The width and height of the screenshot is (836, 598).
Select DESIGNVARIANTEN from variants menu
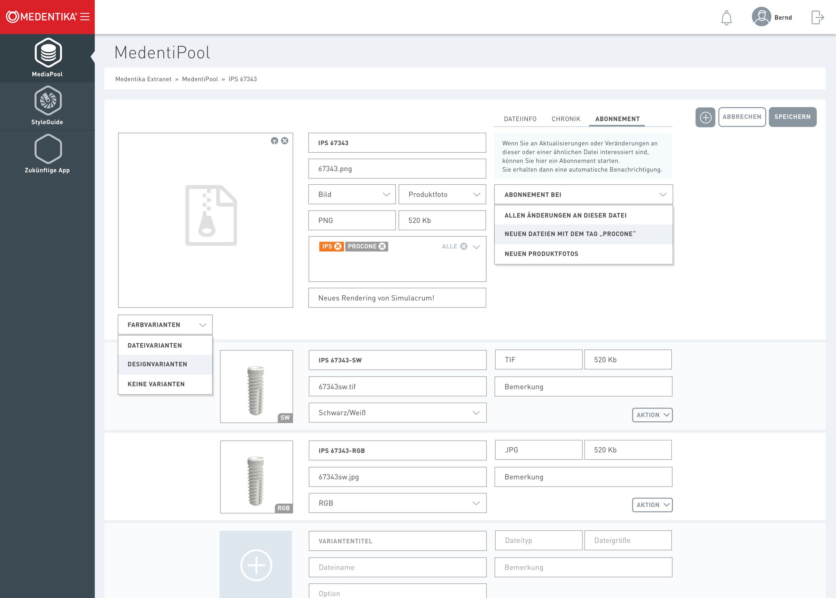(x=157, y=364)
